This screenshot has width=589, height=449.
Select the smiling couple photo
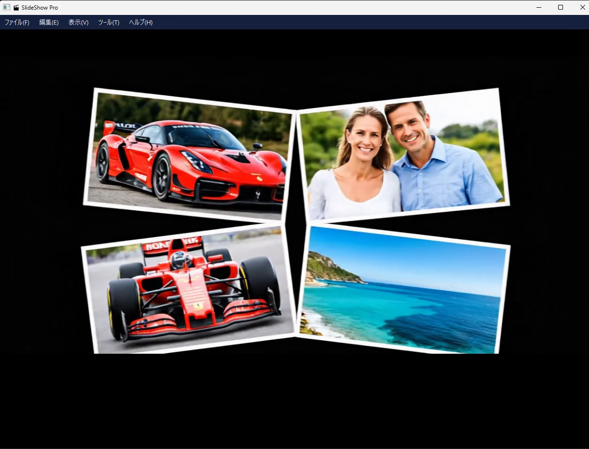(403, 155)
